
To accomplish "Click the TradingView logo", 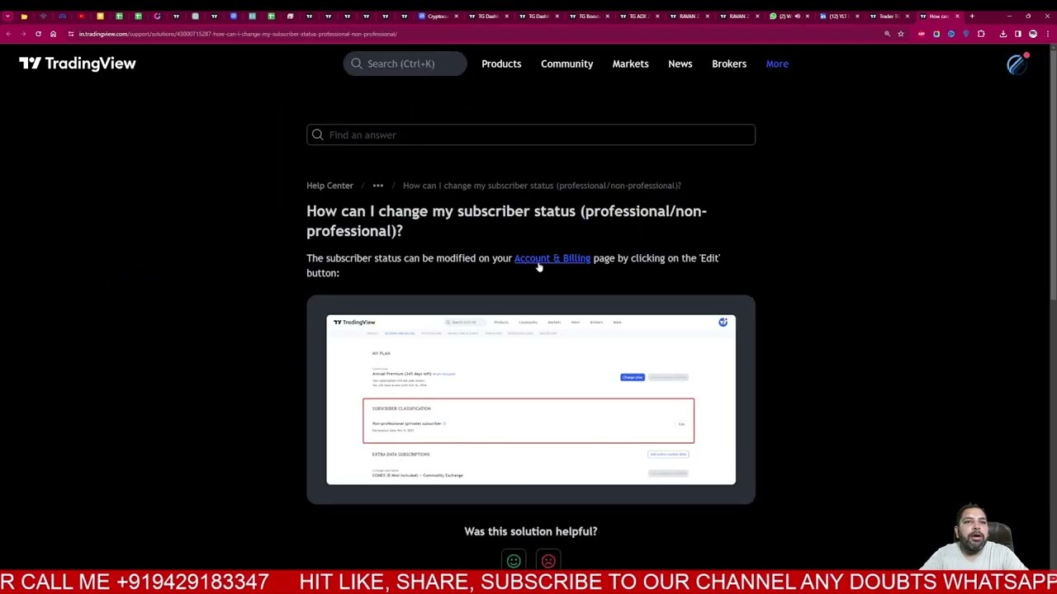I will click(77, 64).
